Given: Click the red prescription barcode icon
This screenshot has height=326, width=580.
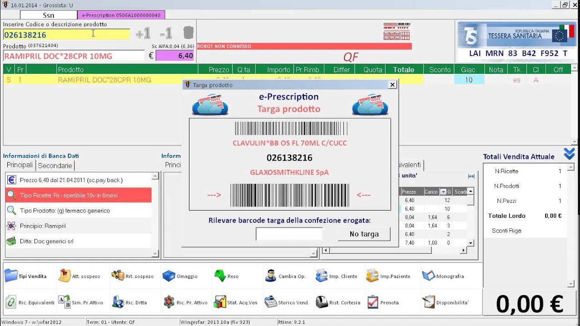Looking at the screenshot, I should (396, 31).
